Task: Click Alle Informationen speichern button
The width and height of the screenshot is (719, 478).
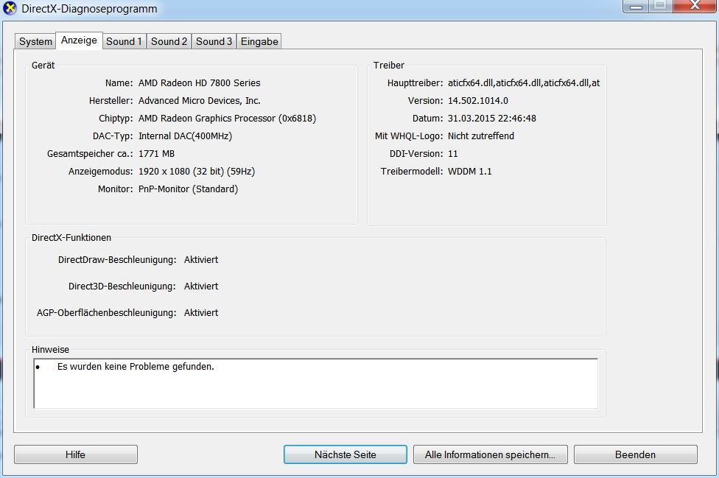Action: [490, 454]
